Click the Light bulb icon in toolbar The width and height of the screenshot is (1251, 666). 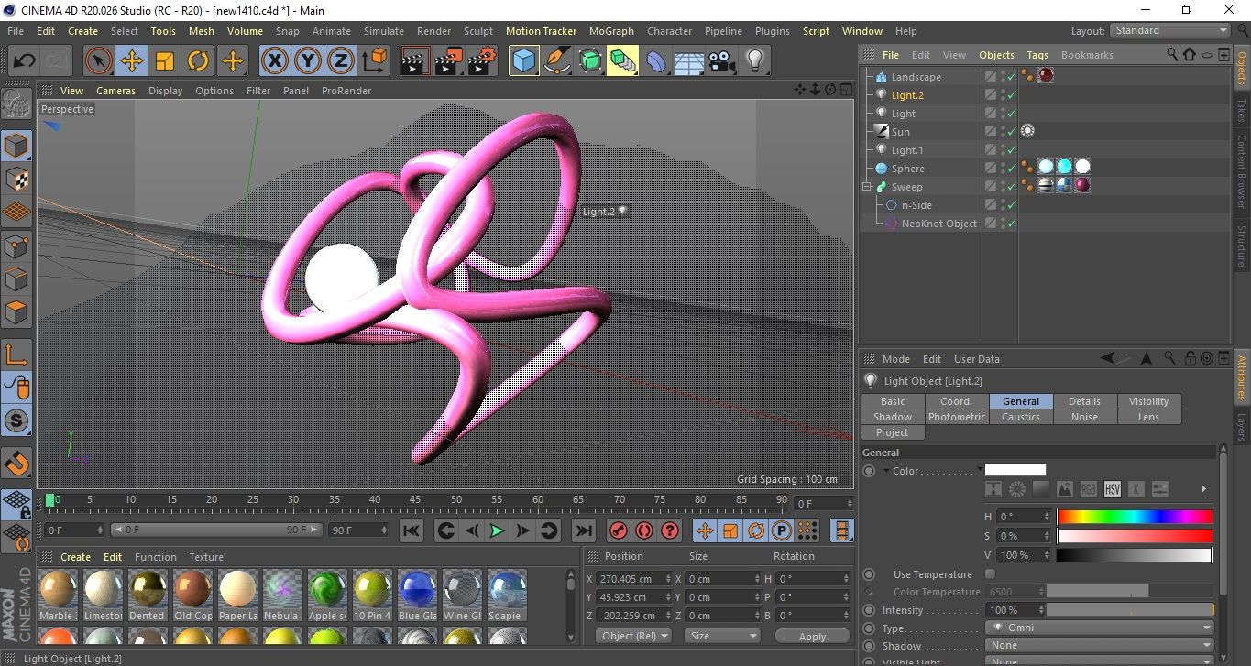(754, 61)
